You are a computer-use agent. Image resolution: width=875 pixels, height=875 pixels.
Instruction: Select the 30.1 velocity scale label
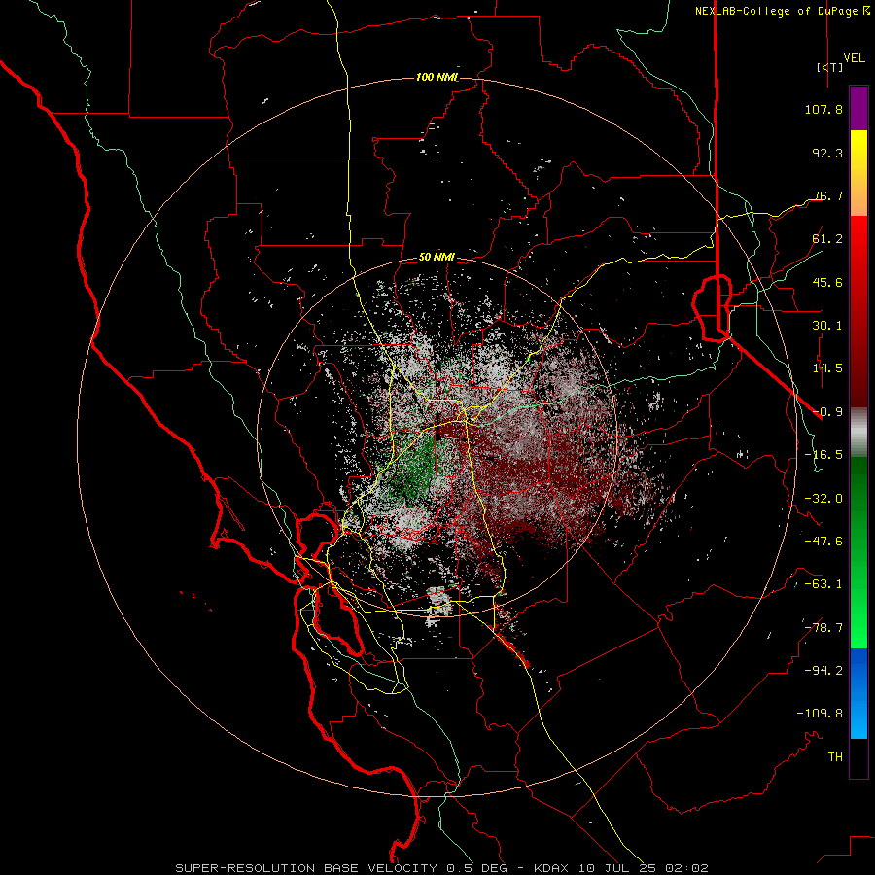(827, 326)
